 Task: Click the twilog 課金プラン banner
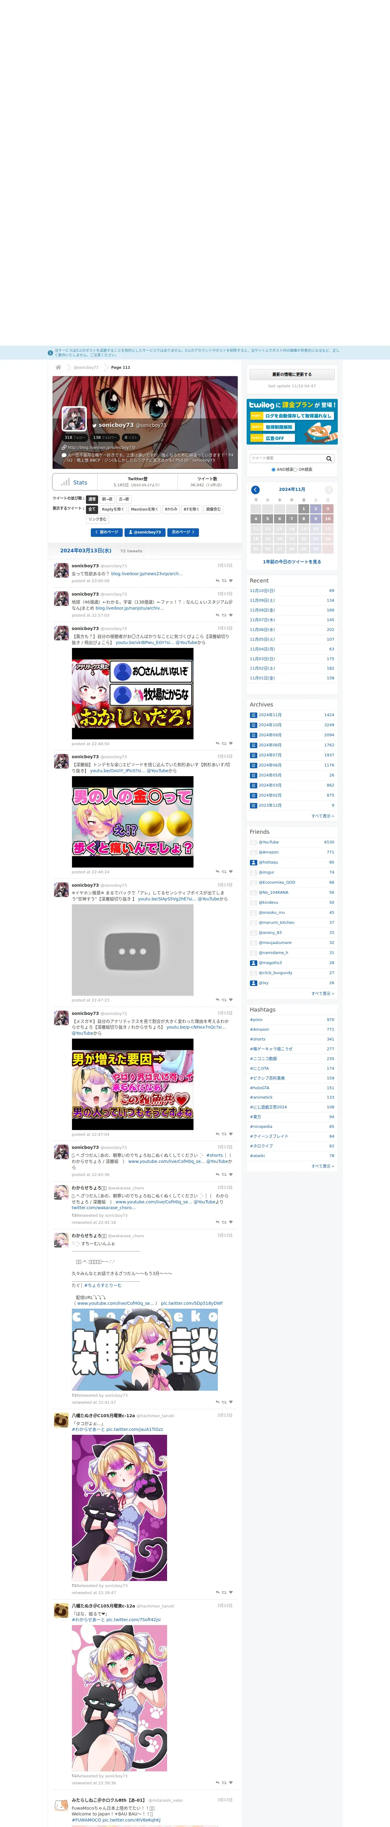(x=292, y=422)
